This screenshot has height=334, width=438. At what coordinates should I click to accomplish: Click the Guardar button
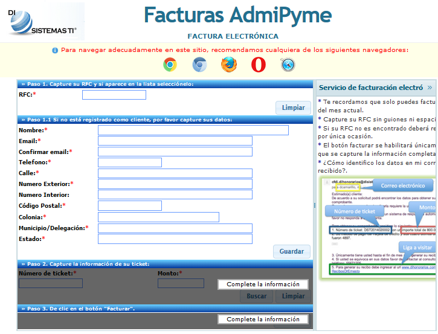pyautogui.click(x=292, y=251)
